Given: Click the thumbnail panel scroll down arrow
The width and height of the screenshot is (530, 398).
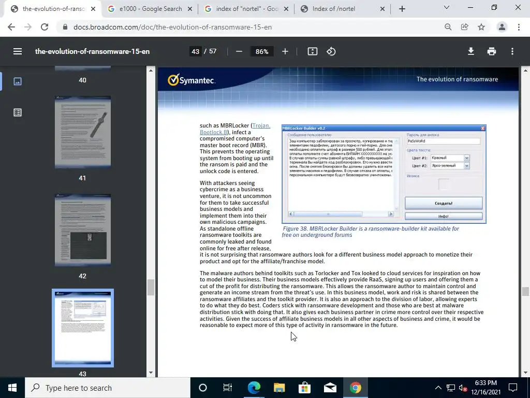Looking at the screenshot, I should tap(151, 373).
